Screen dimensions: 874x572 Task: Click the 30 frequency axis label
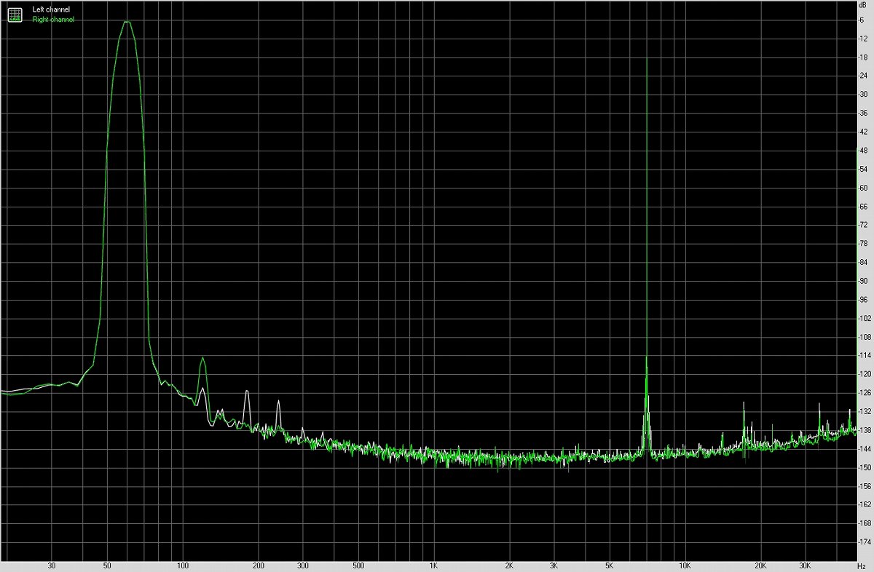click(51, 565)
